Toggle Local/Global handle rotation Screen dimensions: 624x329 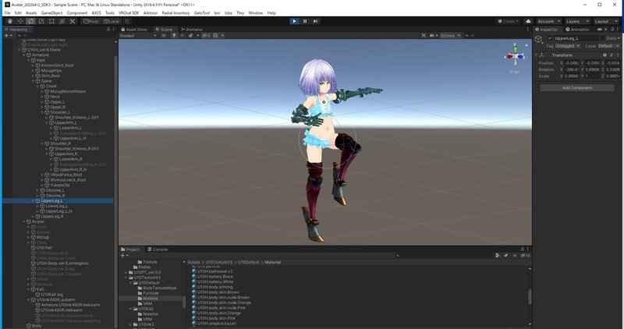point(112,21)
